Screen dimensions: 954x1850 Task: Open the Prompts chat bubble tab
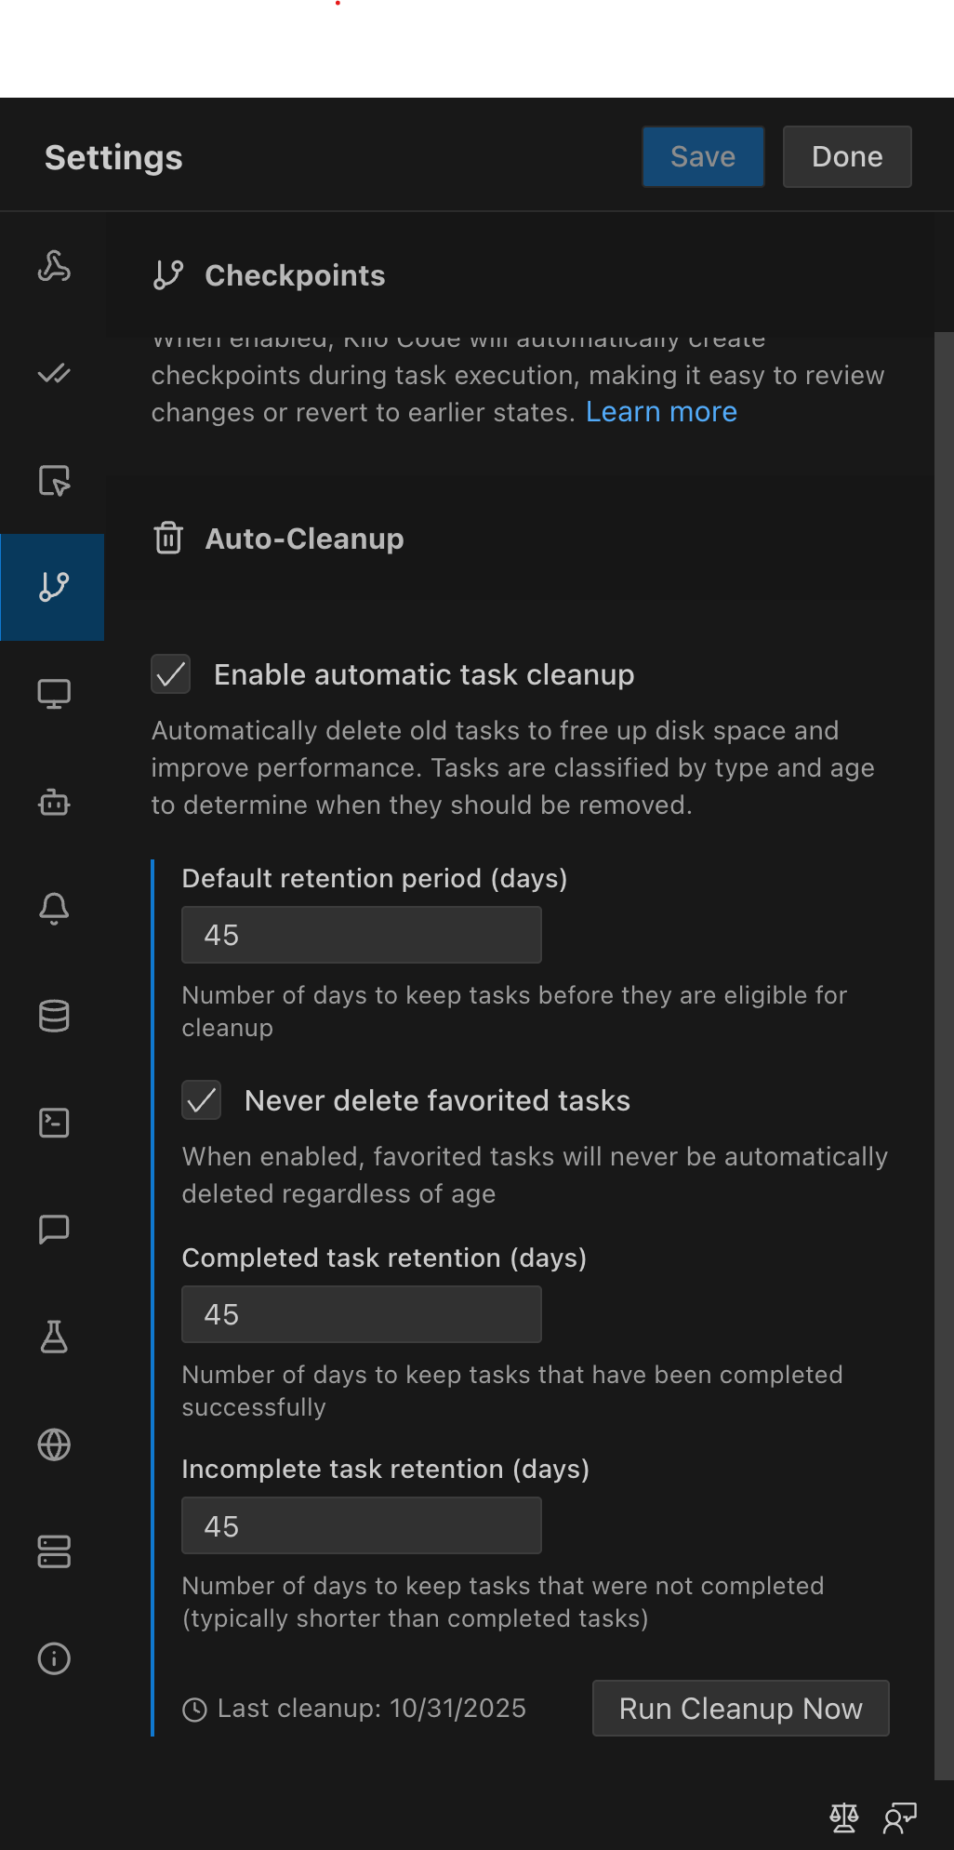pos(54,1230)
